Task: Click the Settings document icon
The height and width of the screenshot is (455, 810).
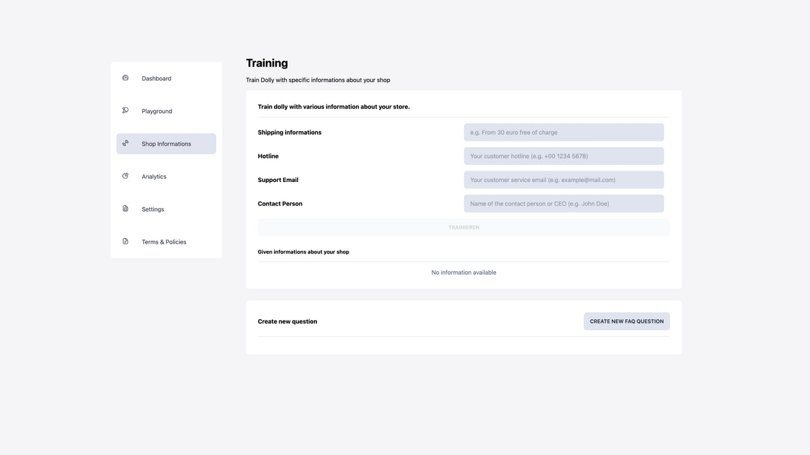Action: 125,209
